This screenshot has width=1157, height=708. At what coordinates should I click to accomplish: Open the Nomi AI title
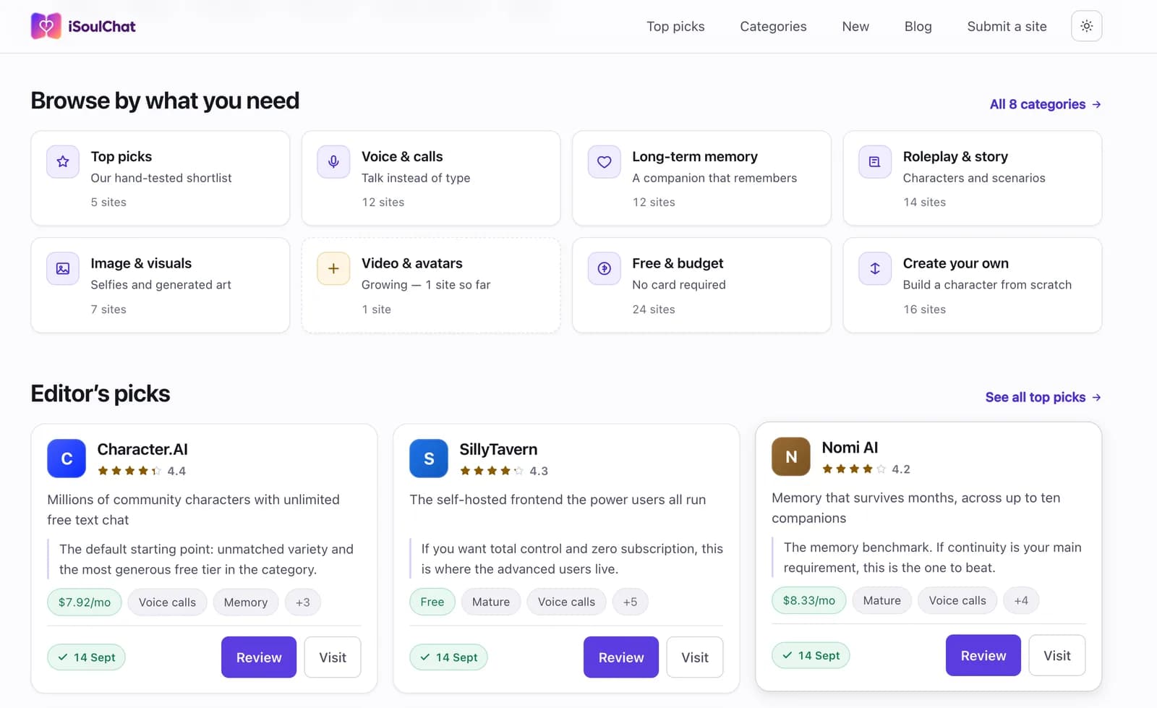click(x=850, y=448)
